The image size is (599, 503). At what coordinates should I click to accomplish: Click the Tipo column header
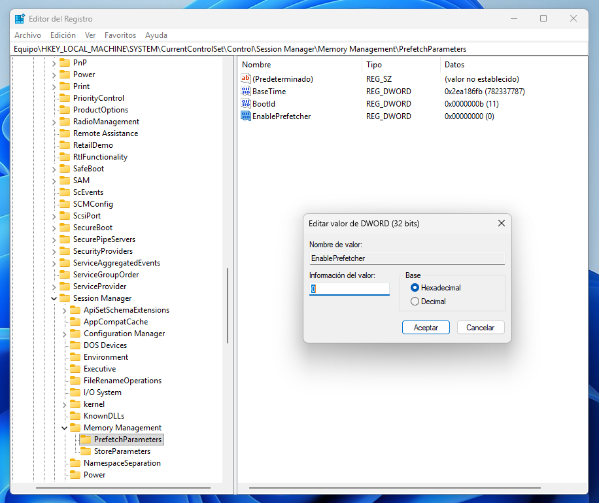point(401,65)
